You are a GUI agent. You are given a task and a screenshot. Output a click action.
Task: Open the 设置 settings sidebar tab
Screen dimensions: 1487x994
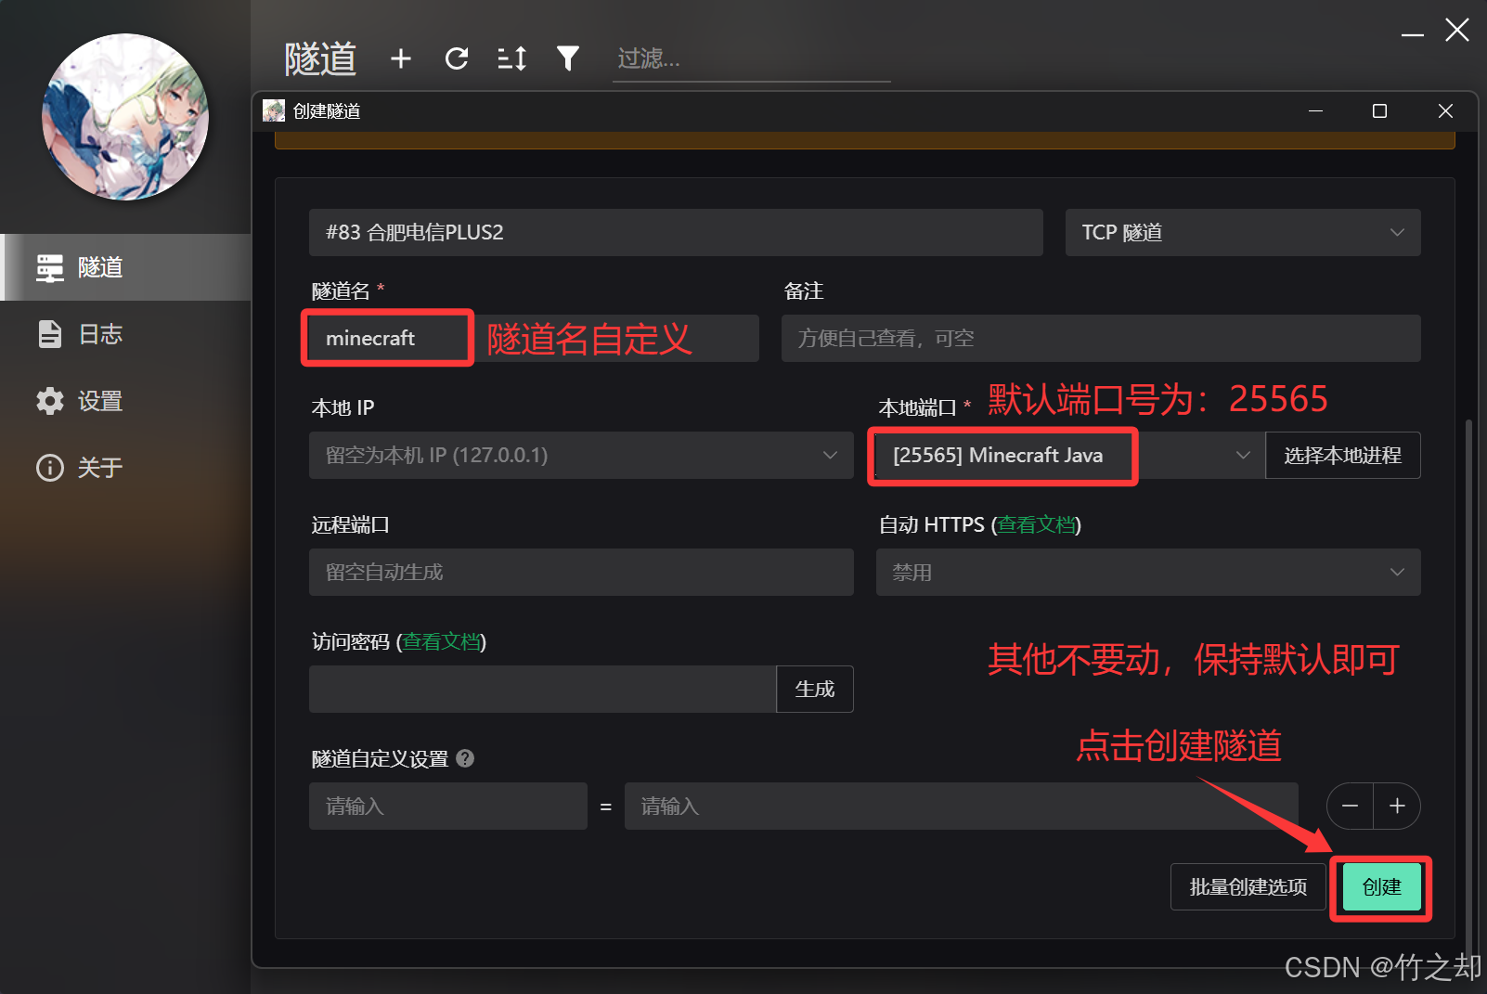(x=126, y=401)
